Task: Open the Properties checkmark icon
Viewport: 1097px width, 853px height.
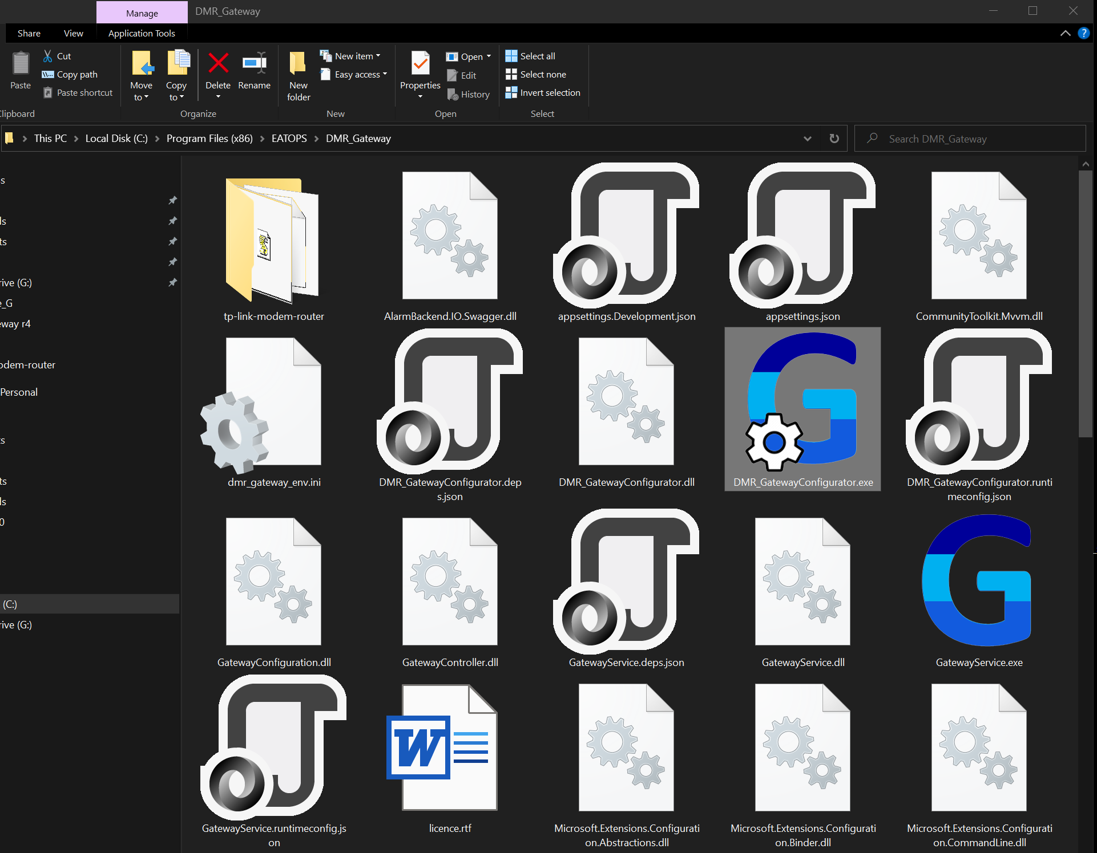Action: click(x=420, y=64)
